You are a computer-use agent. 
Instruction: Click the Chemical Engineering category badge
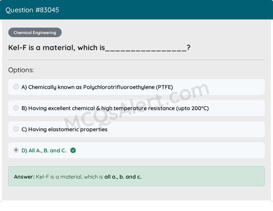click(35, 32)
